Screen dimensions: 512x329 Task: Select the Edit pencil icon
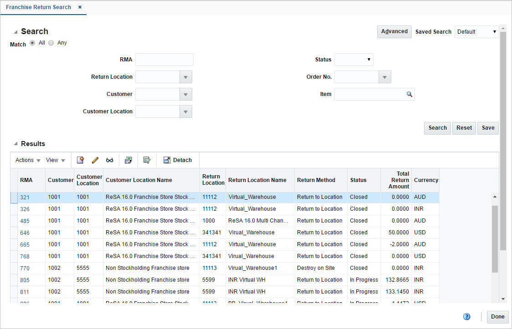[95, 160]
